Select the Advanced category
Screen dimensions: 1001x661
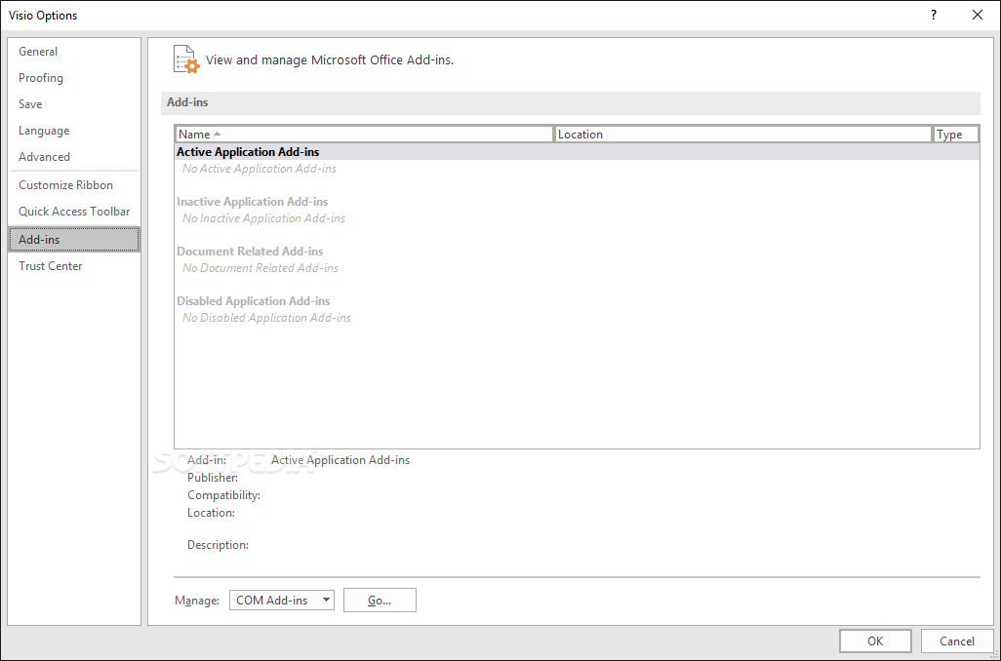74,156
